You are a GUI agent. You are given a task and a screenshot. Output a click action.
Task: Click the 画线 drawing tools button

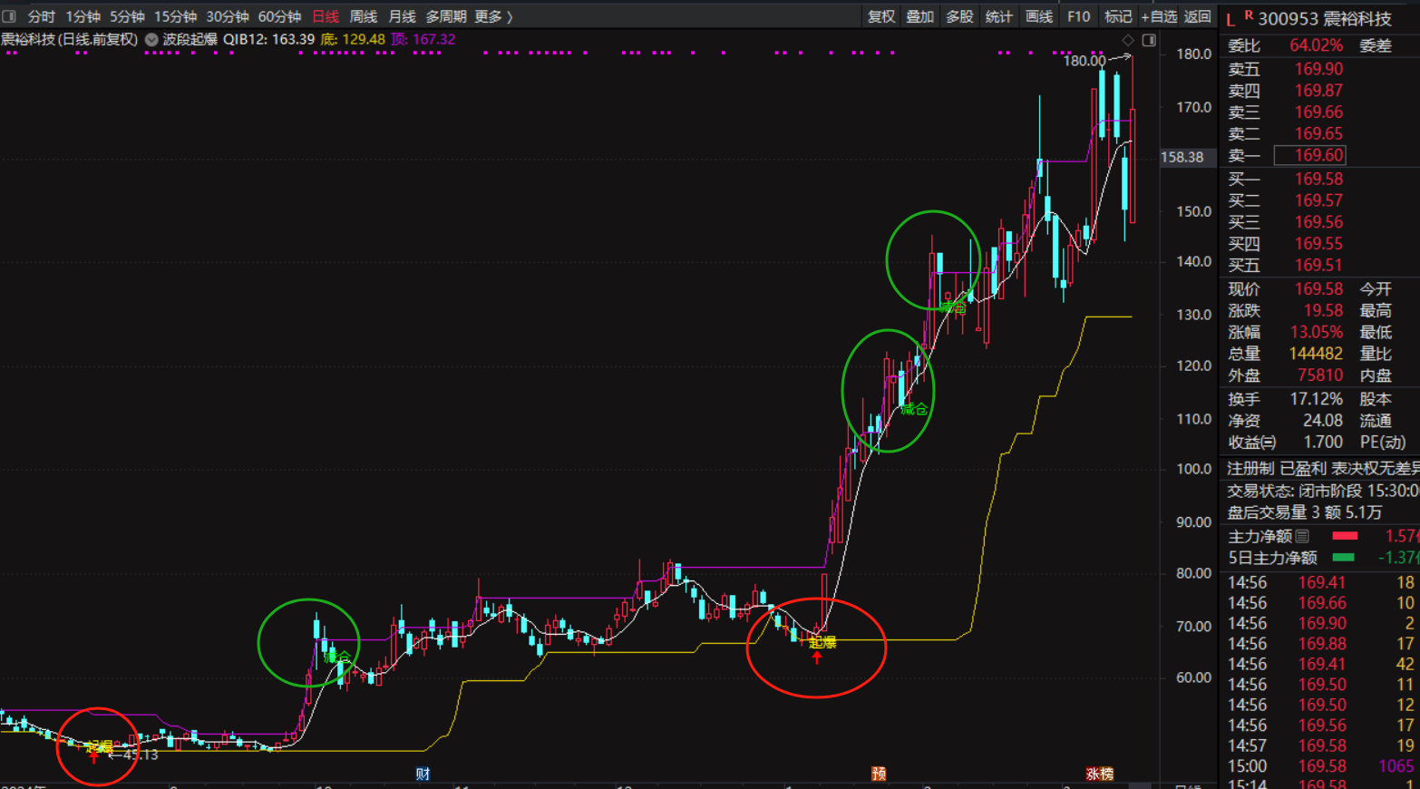tap(1038, 16)
